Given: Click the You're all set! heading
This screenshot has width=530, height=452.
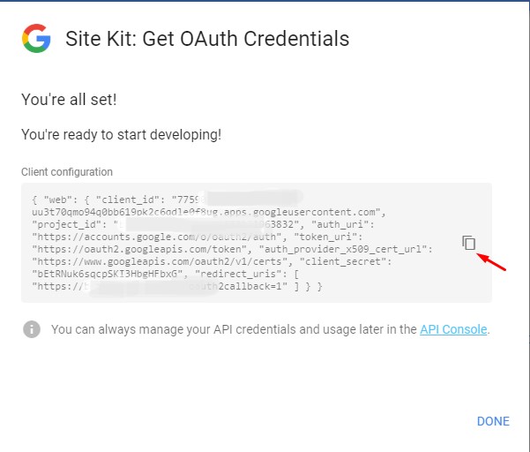Looking at the screenshot, I should (x=69, y=100).
